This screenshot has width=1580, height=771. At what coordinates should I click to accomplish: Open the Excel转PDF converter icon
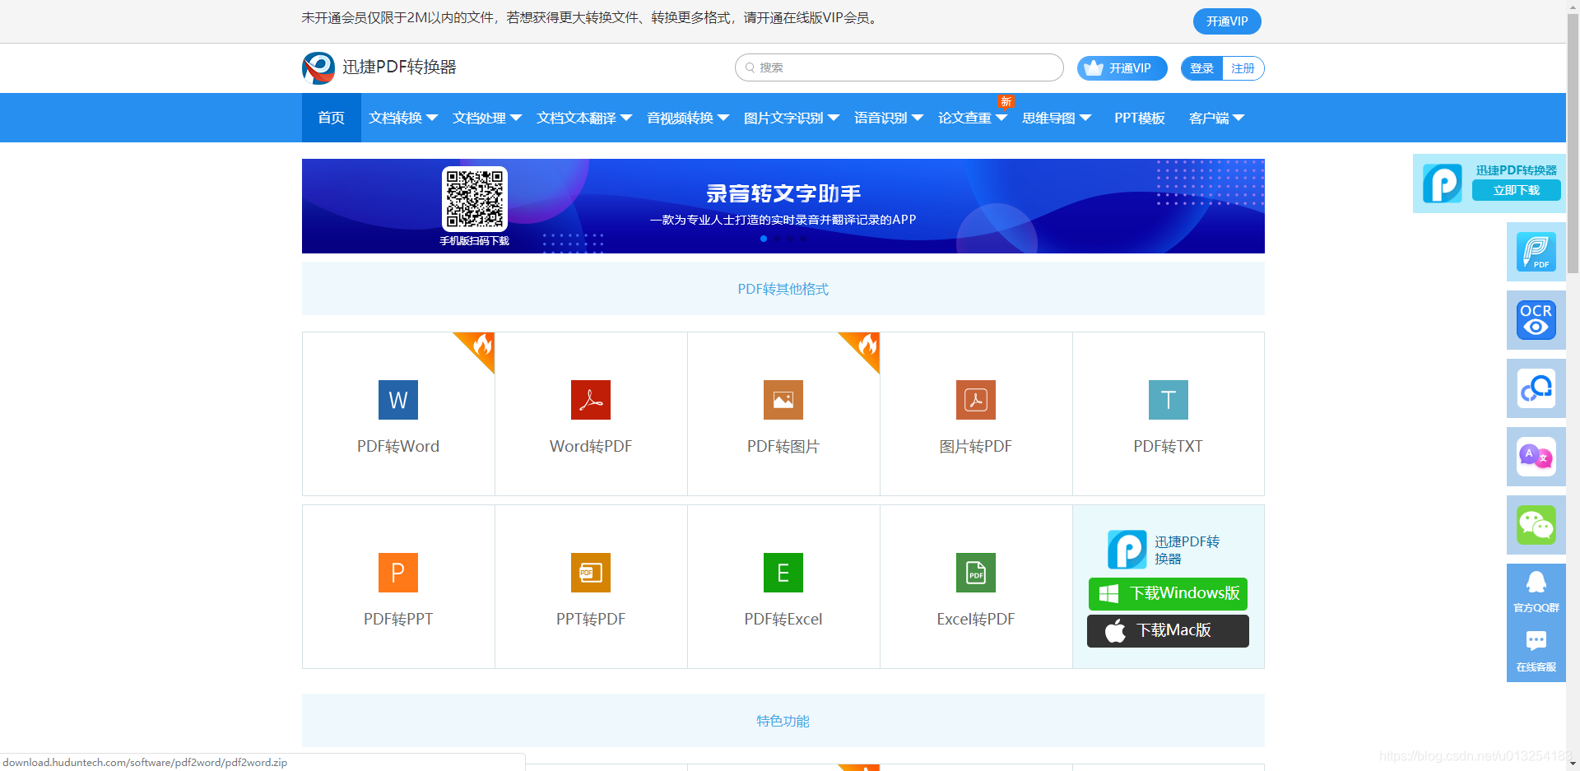976,573
